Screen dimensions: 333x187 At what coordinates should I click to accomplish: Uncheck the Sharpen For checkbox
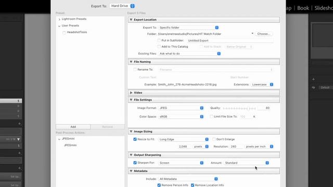[x=135, y=163]
